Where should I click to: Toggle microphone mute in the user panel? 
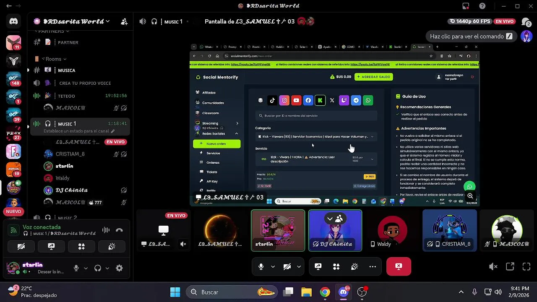76,268
